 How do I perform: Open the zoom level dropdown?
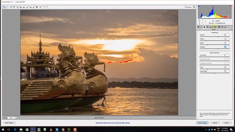click(15, 118)
